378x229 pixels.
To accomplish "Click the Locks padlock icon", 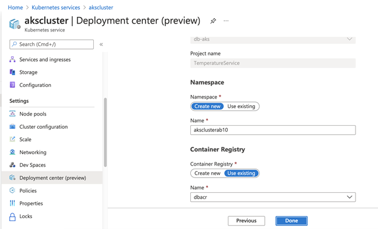I will click(12, 217).
